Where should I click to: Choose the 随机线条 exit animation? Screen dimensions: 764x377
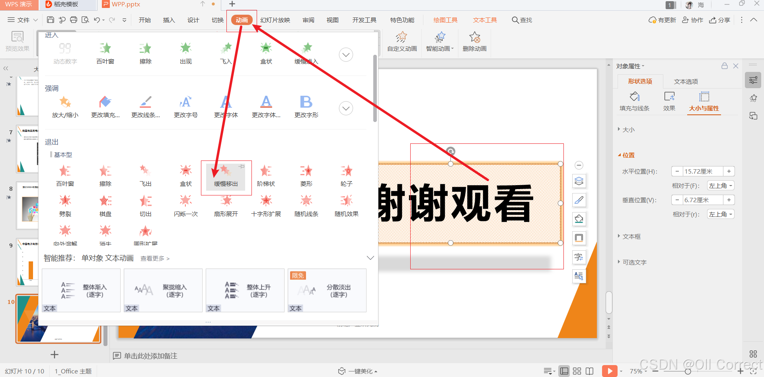tap(306, 206)
